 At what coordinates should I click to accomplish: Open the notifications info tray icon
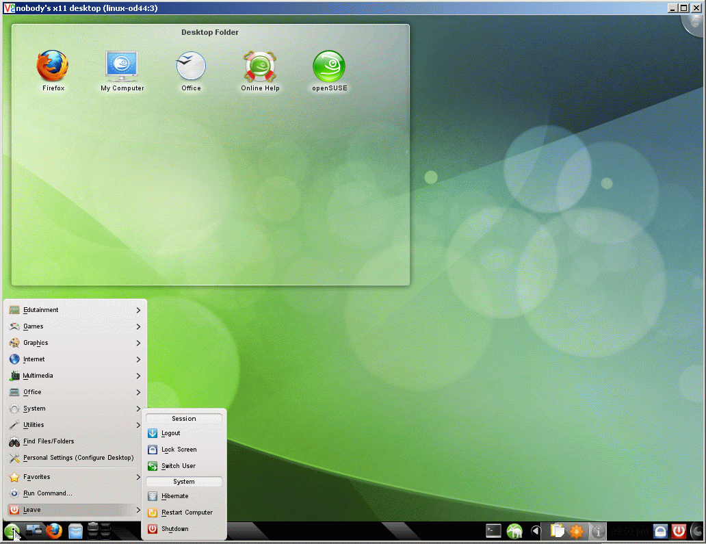click(598, 532)
